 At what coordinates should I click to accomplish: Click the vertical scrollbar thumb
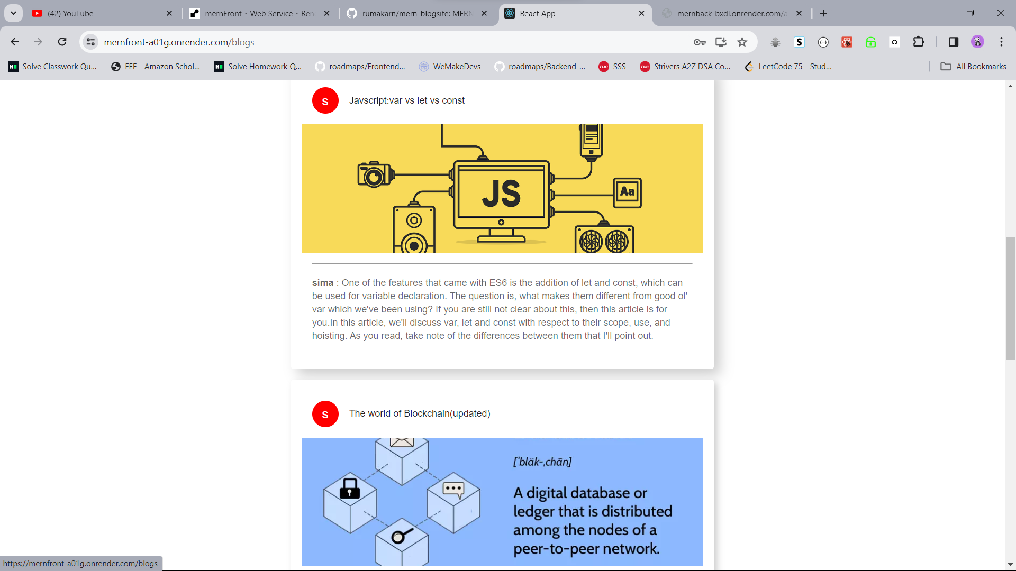tap(1010, 299)
